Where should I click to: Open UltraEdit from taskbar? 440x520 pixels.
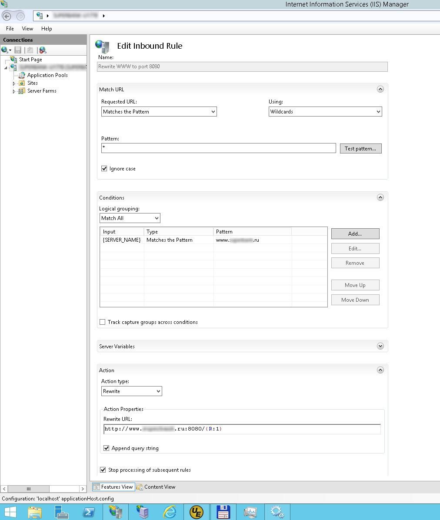[x=196, y=512]
